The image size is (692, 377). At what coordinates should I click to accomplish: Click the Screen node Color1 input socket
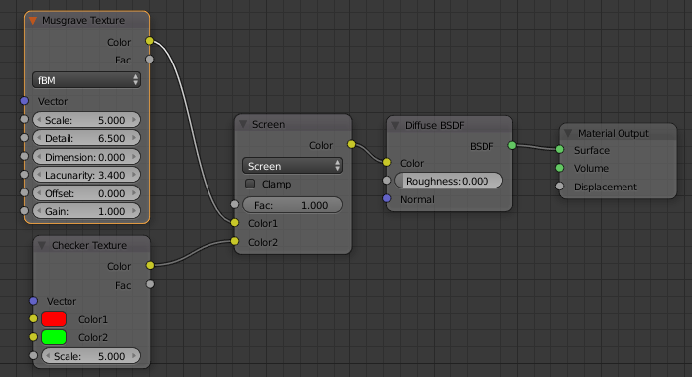click(x=234, y=222)
